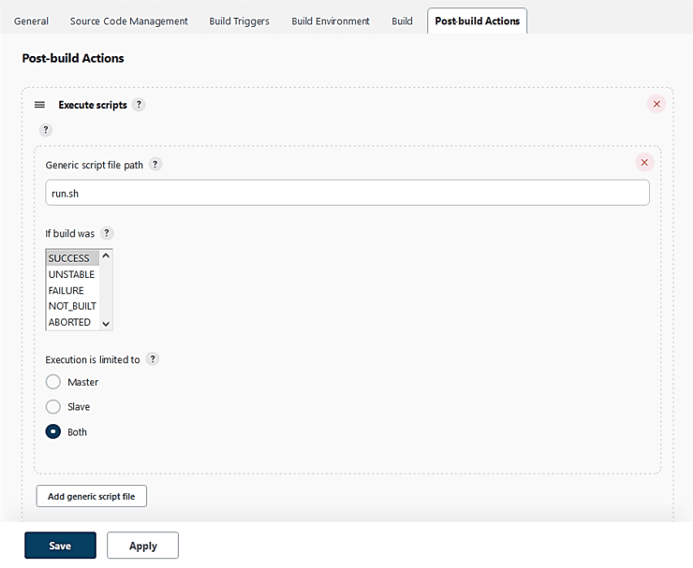This screenshot has width=693, height=568.
Task: Click the help icon below Execute scripts heading
Action: click(46, 130)
